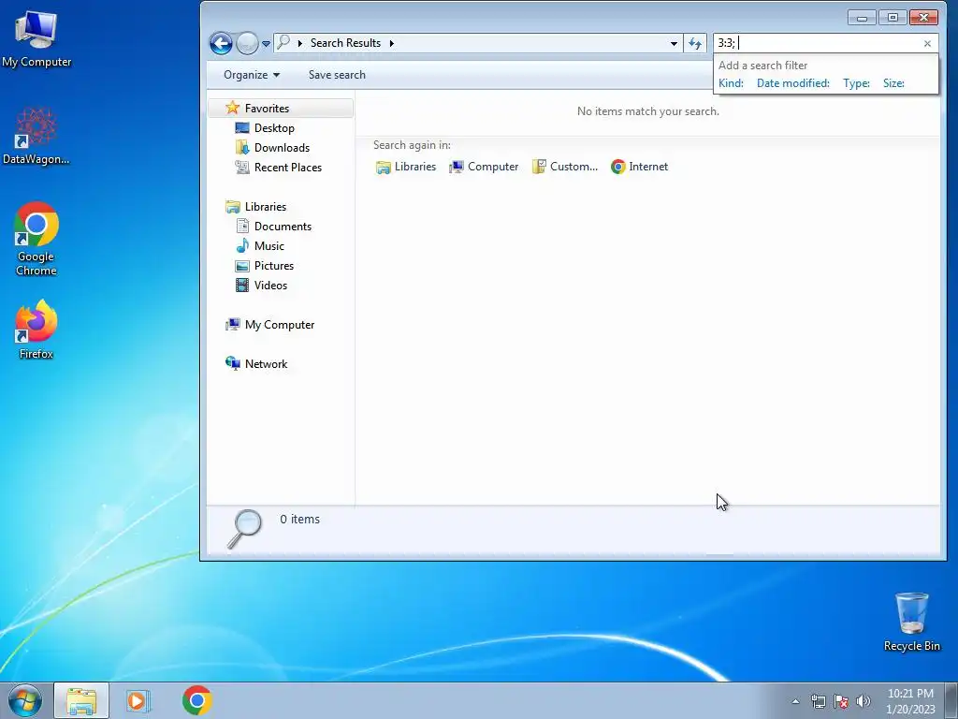958x719 pixels.
Task: Click the Videos film strip icon
Action: coord(242,285)
